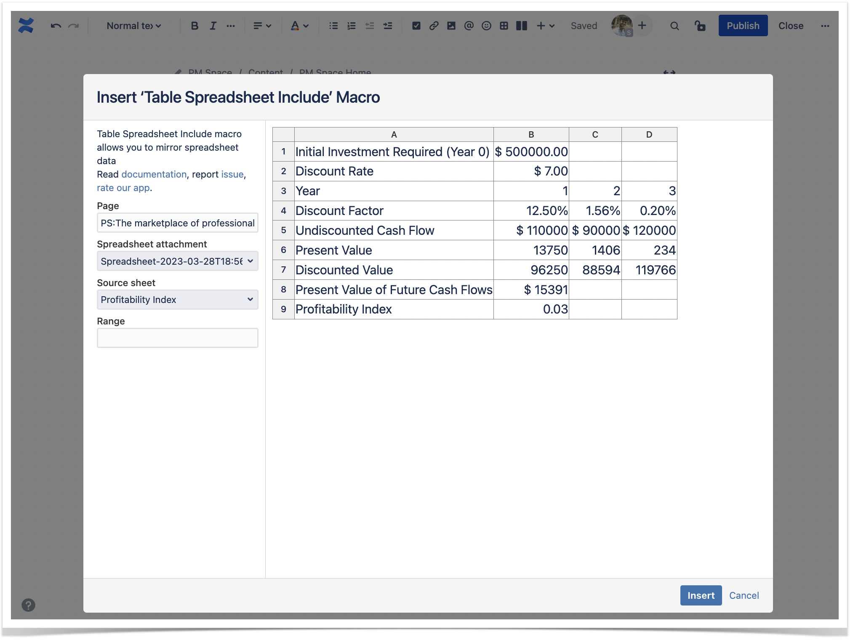Insert a link
Screen dimensions: 853x640
point(434,26)
